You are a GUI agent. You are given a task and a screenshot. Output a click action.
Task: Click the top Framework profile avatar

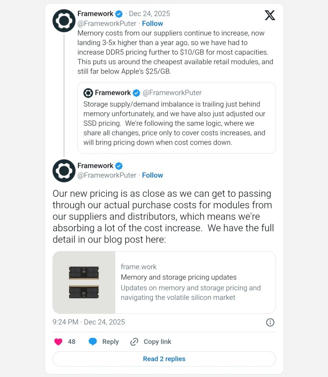coord(64,21)
